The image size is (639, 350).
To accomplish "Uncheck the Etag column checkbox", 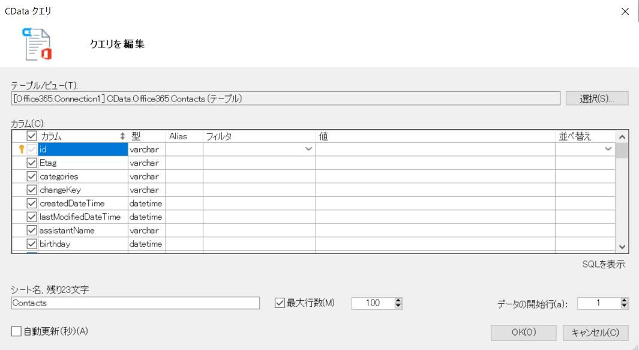I will [x=31, y=163].
